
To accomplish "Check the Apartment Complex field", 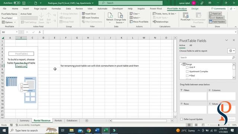I will pyautogui.click(x=187, y=71).
